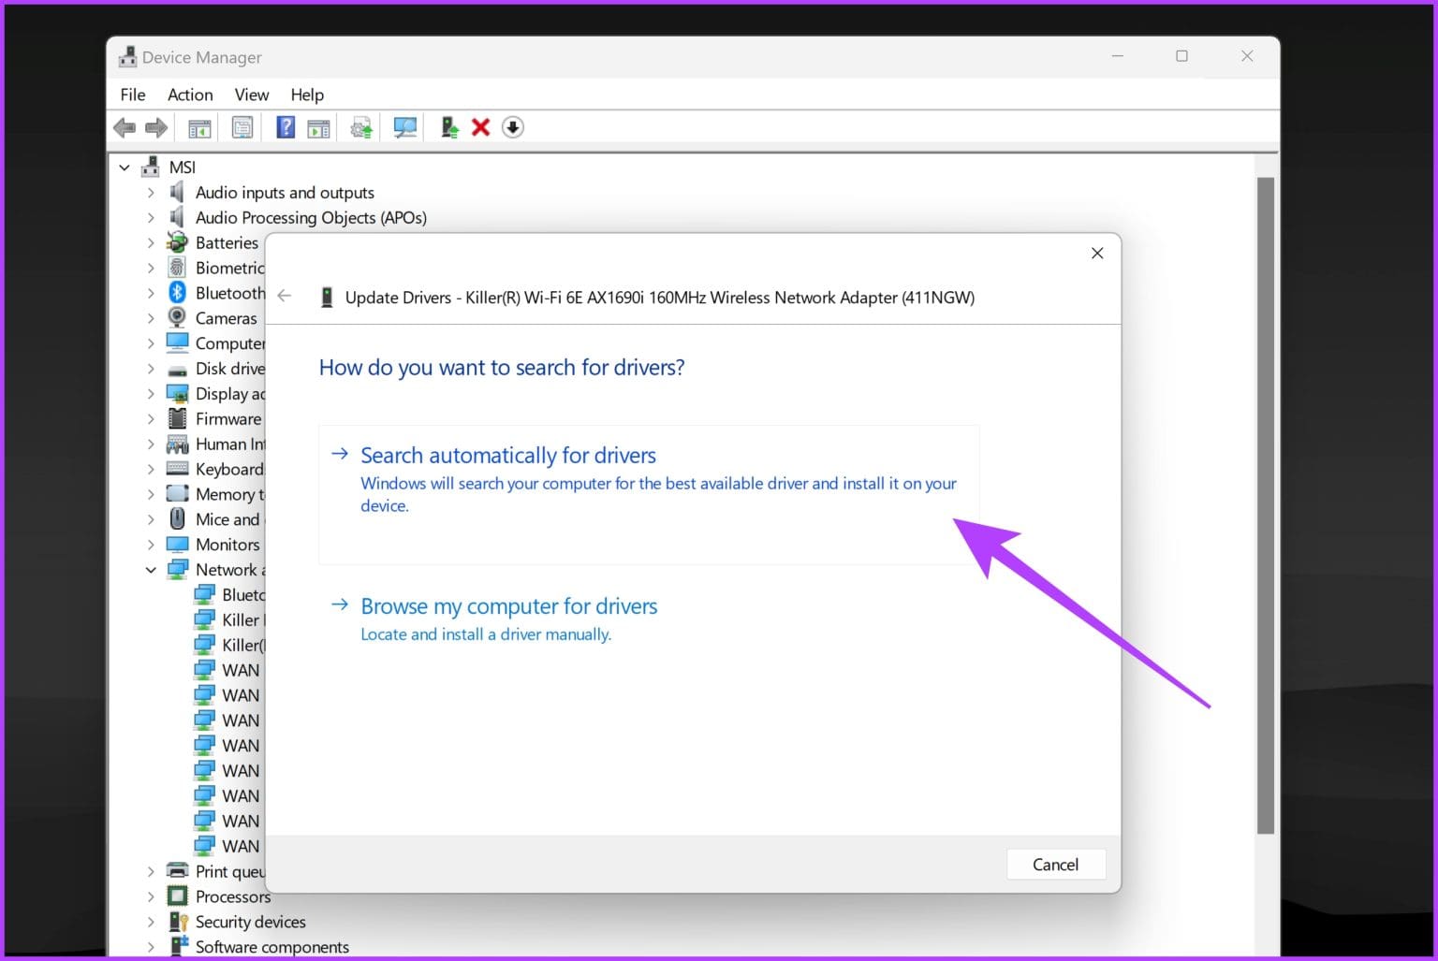The width and height of the screenshot is (1438, 961).
Task: Expand the Processors category
Action: tap(152, 896)
